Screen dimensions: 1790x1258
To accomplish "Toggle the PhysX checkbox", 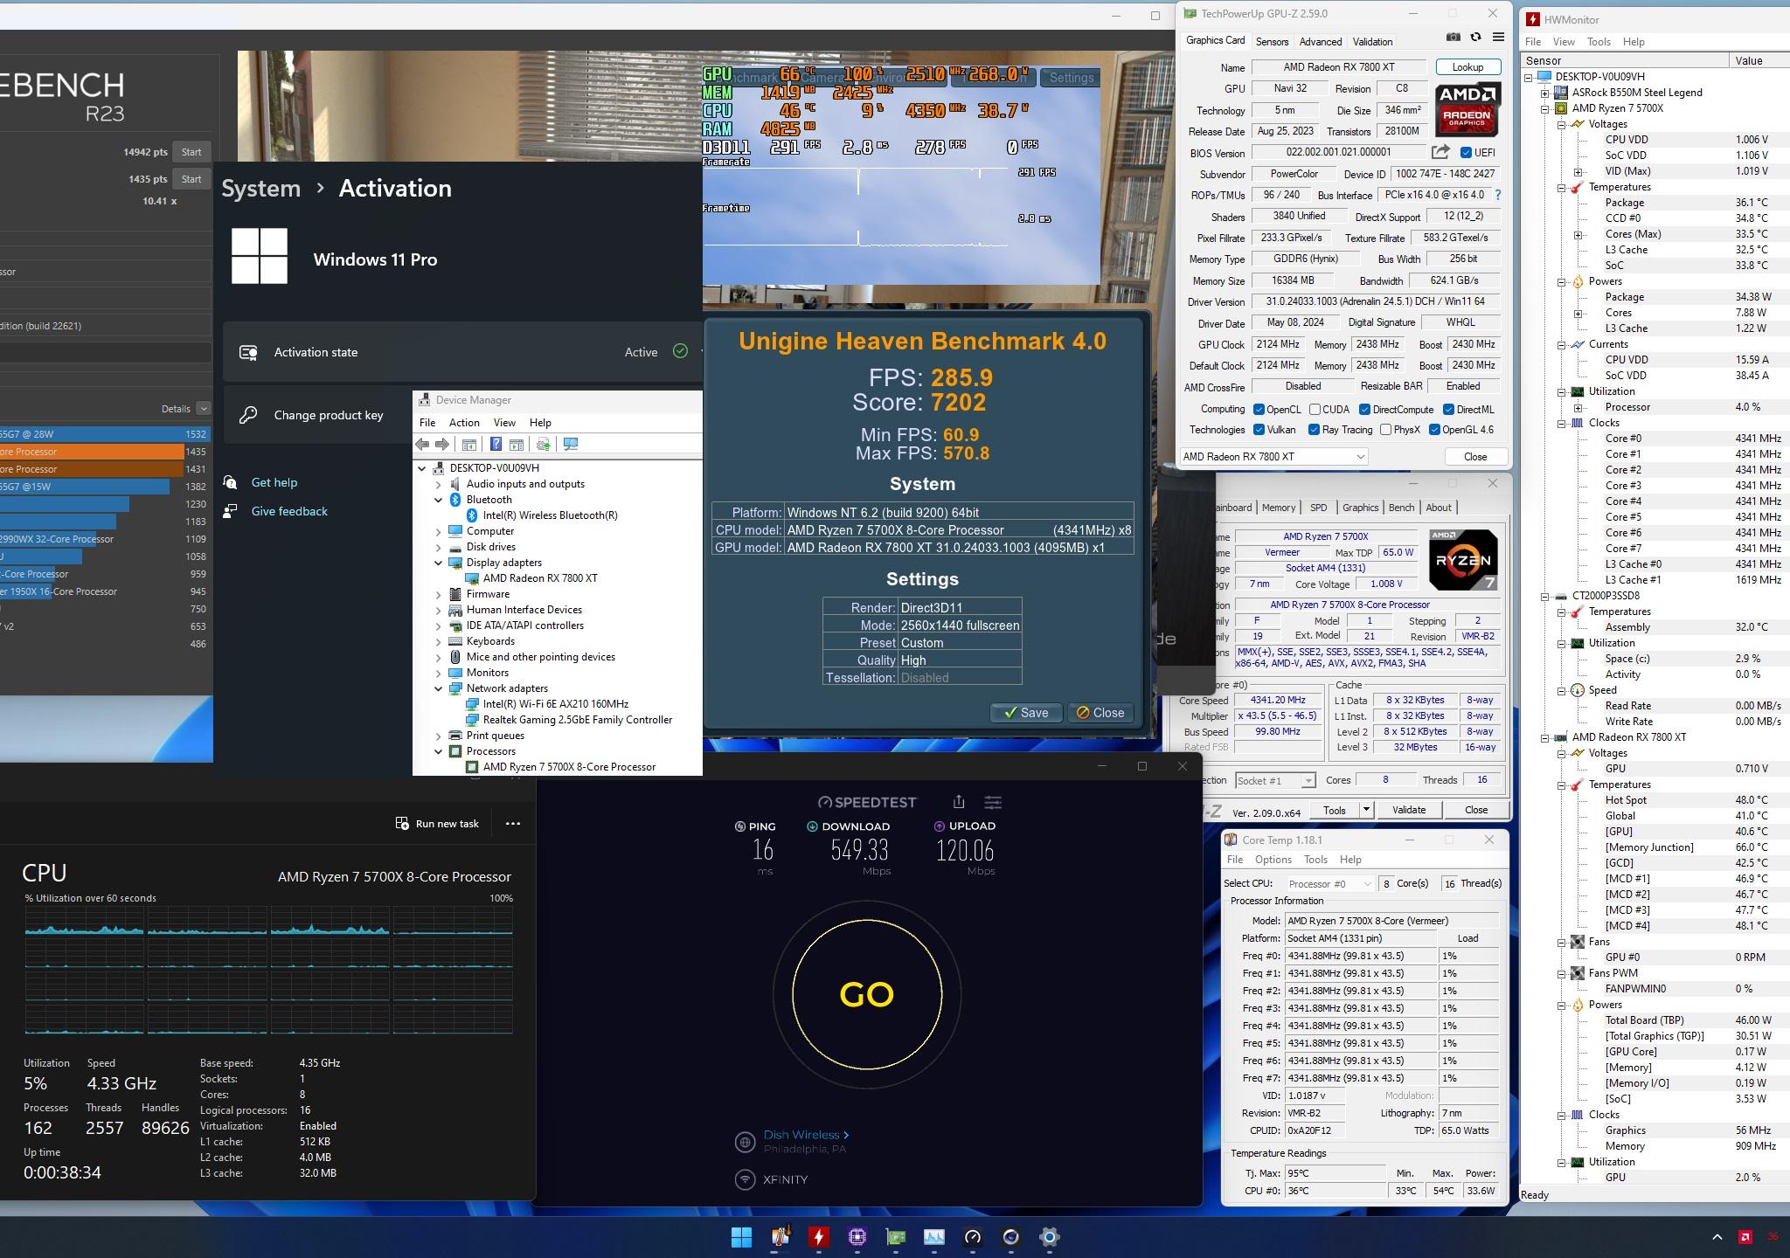I will pyautogui.click(x=1385, y=430).
